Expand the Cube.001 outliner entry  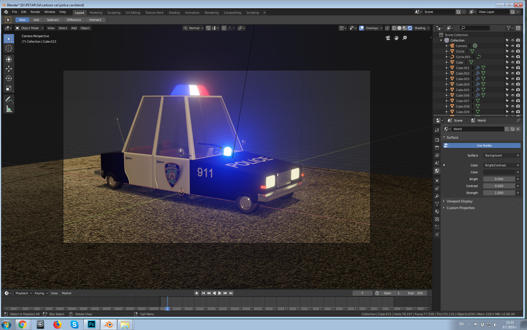446,68
